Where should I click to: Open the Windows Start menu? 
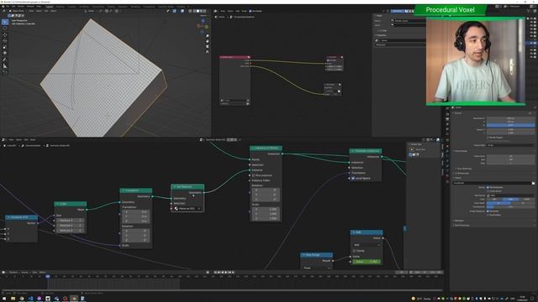[3, 299]
